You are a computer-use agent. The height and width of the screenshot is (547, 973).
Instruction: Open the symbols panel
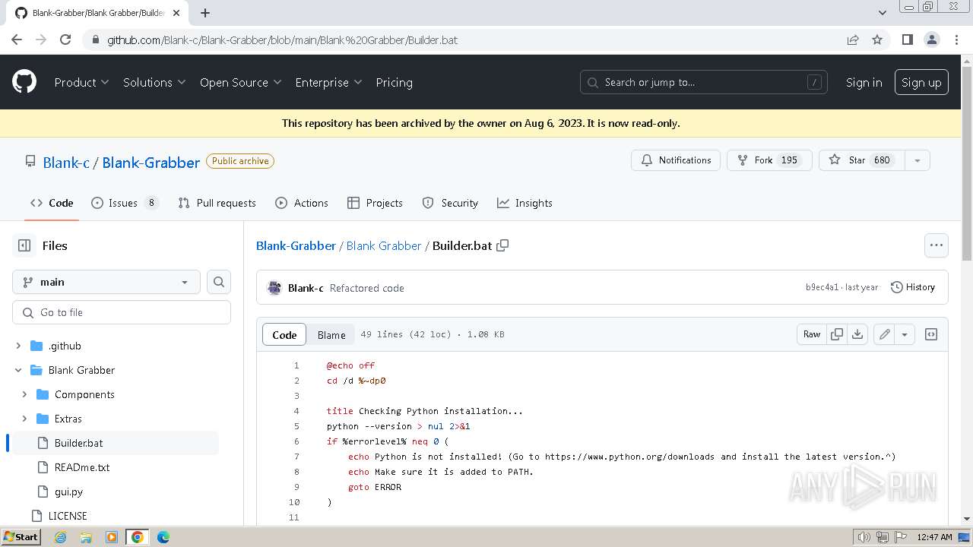(931, 334)
